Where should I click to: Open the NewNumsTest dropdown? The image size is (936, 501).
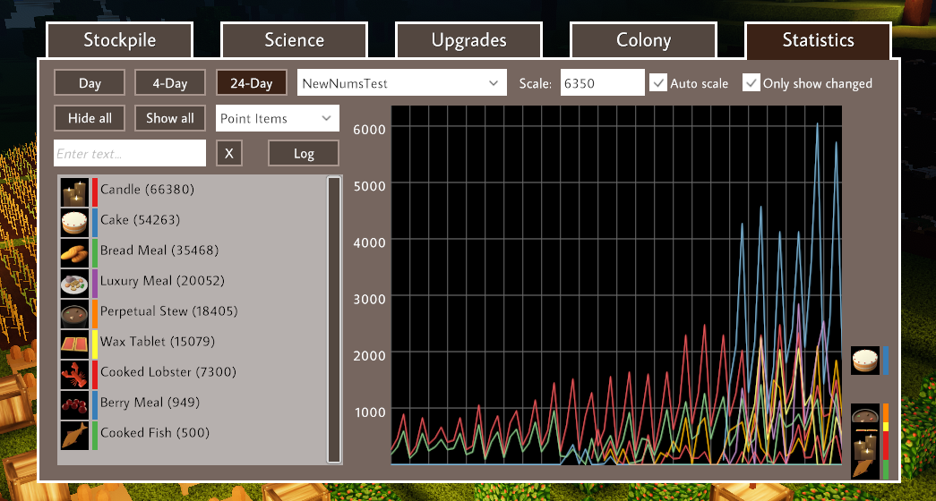[x=402, y=83]
